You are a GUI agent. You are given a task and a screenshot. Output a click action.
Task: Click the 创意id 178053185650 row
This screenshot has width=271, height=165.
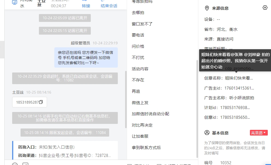pyautogui.click(x=227, y=117)
